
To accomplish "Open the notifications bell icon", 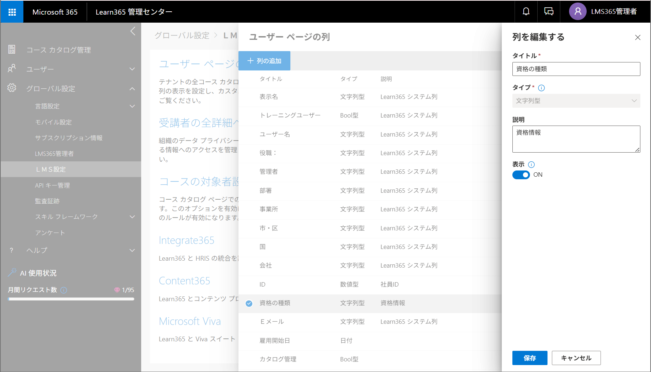I will click(526, 12).
